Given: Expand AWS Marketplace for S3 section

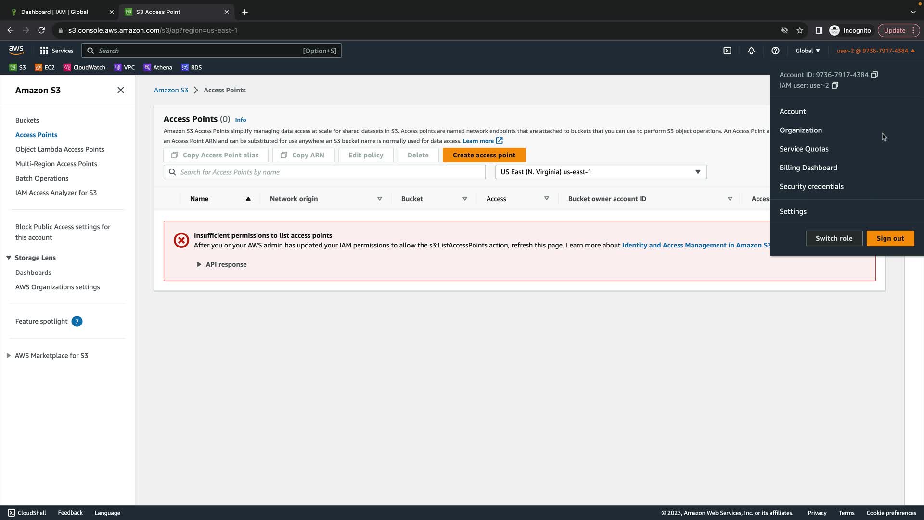Looking at the screenshot, I should pos(9,356).
